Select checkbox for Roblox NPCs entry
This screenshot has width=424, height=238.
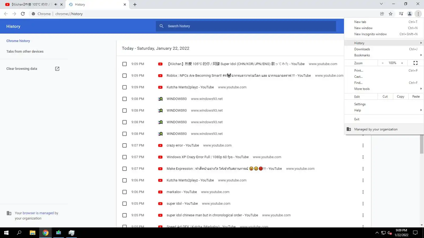point(125,76)
